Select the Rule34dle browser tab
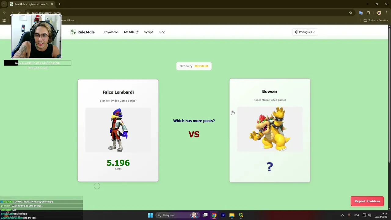Image resolution: width=391 pixels, height=220 pixels. click(x=31, y=4)
